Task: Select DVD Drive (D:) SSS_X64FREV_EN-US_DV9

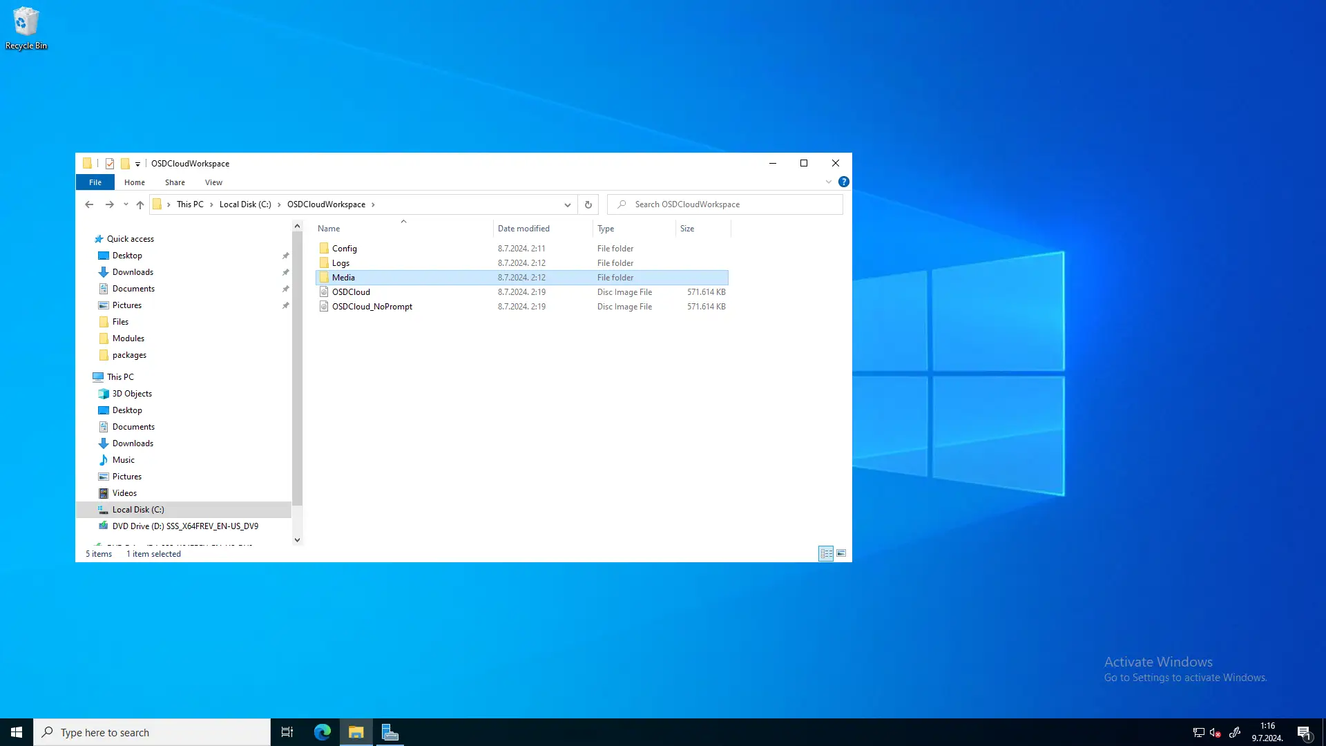Action: coord(185,526)
